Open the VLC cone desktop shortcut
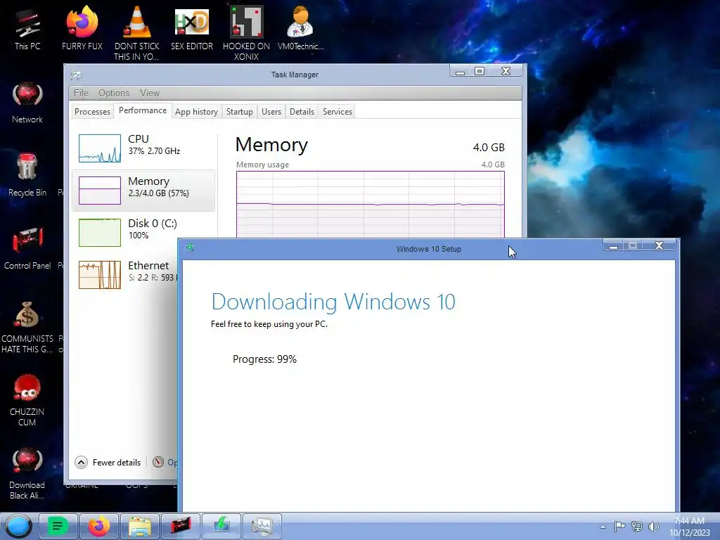 pyautogui.click(x=136, y=32)
